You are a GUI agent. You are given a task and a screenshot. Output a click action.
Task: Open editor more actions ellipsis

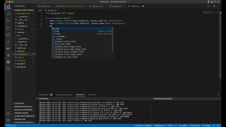(x=218, y=6)
